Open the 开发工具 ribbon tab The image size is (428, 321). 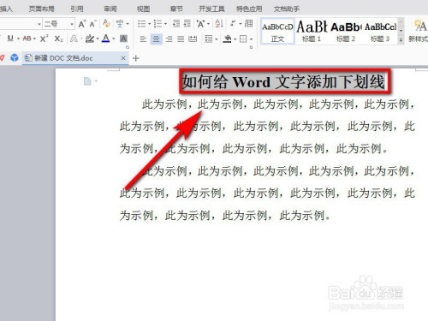point(211,9)
